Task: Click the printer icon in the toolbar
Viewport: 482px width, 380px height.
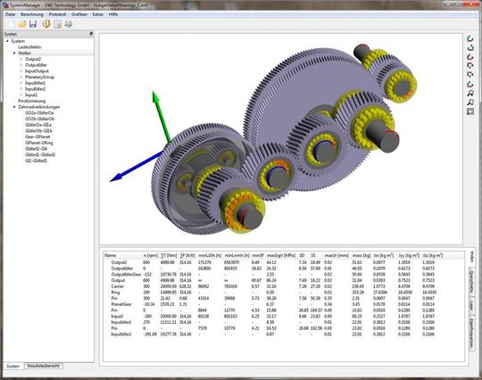Action: coord(68,24)
